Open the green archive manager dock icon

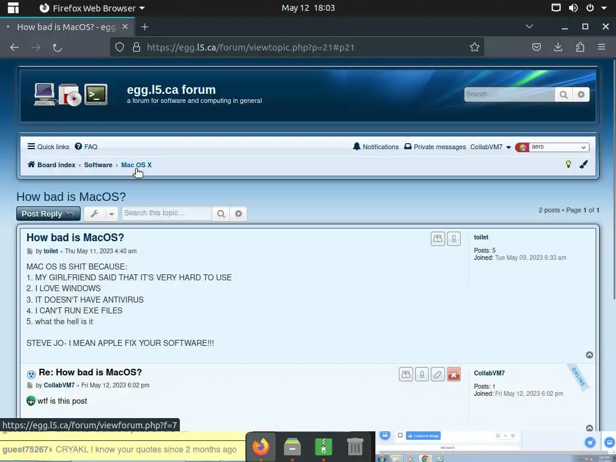(323, 447)
